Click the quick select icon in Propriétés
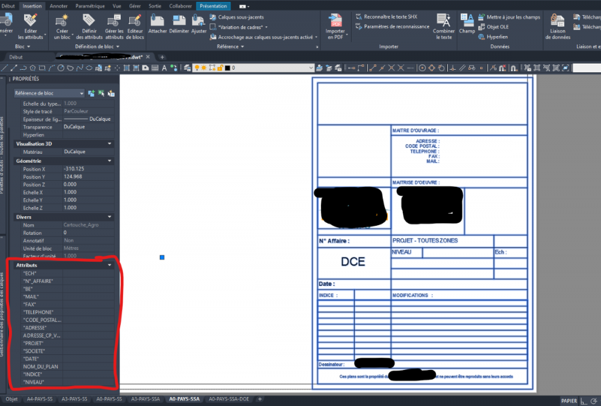 coord(111,93)
